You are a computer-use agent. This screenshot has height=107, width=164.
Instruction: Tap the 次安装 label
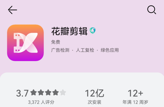tap(94, 102)
